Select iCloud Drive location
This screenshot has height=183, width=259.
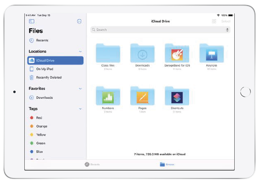(55, 60)
